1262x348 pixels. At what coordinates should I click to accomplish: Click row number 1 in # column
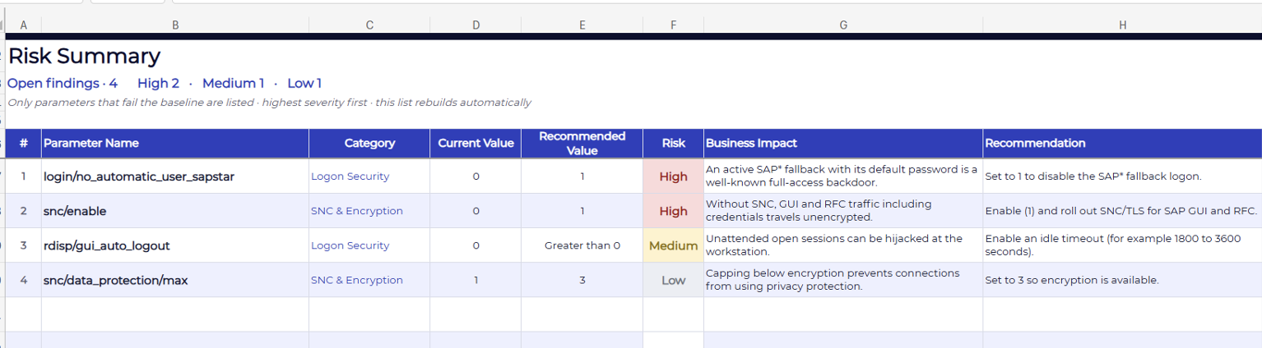(23, 176)
